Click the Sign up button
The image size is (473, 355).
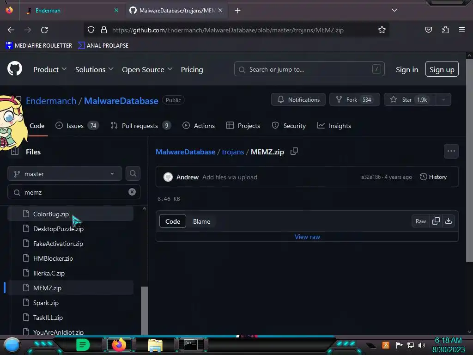coord(442,69)
